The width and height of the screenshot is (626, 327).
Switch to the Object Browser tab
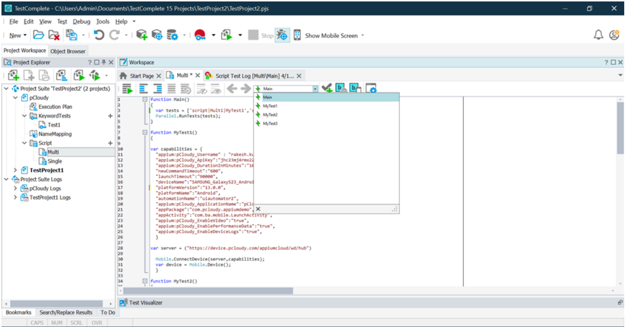point(68,51)
